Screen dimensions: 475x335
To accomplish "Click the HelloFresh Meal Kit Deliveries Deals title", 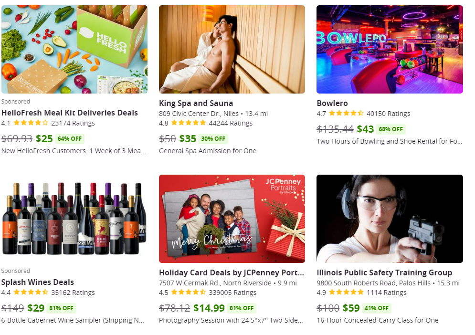I will click(x=70, y=113).
